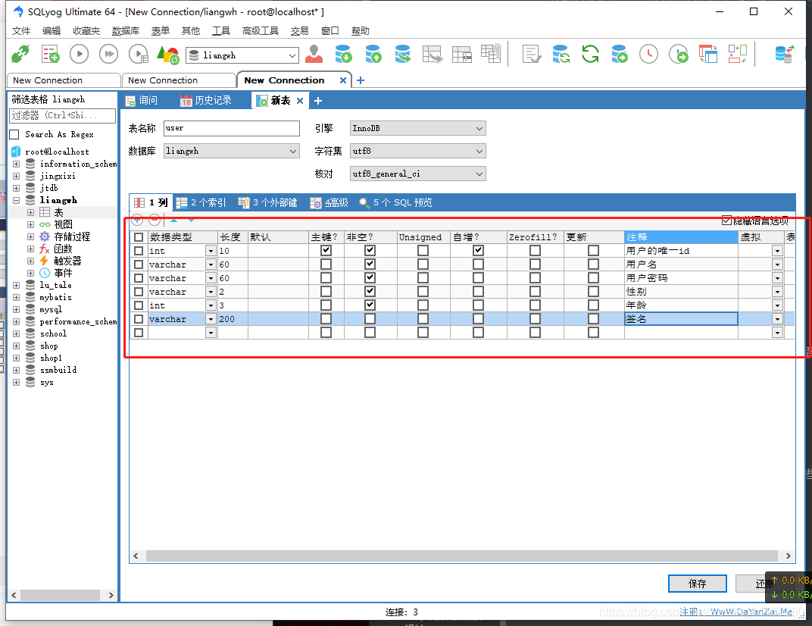Image resolution: width=812 pixels, height=626 pixels.
Task: Click the database synchronization wizard icon
Action: (561, 54)
